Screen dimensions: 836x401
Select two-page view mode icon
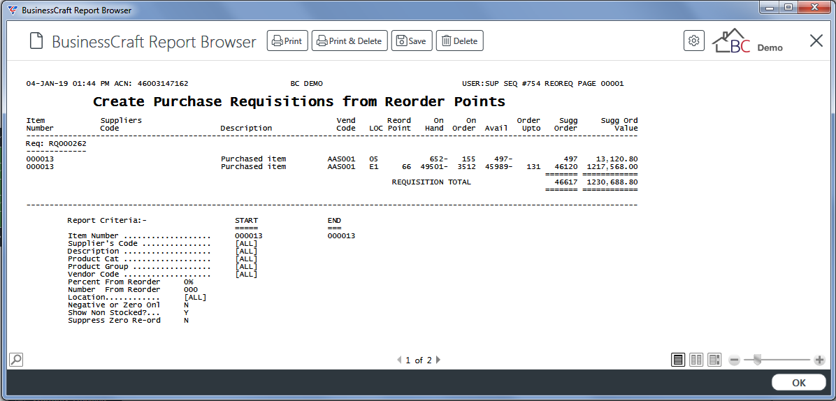[x=696, y=360]
